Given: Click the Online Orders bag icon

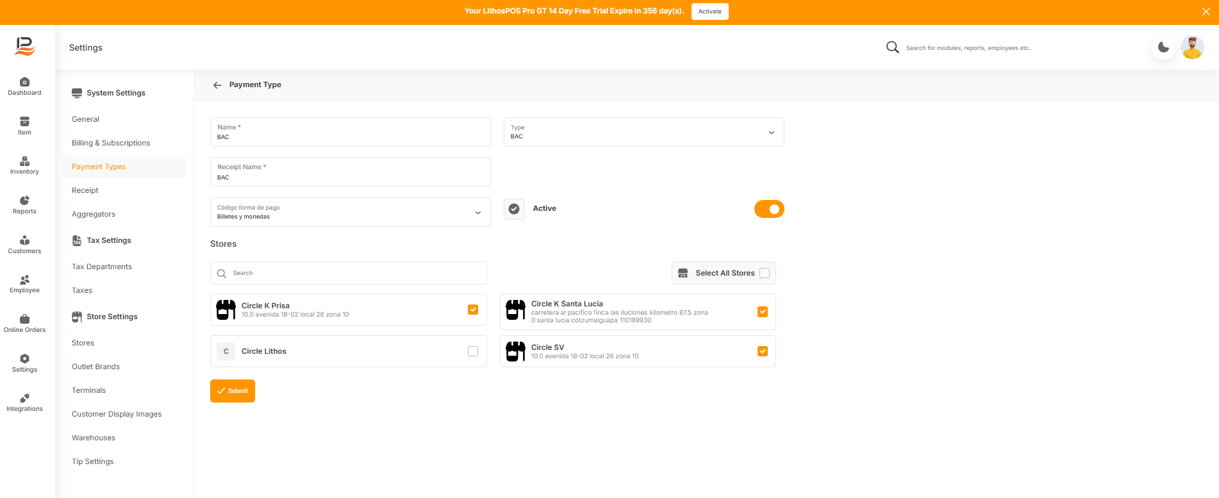Looking at the screenshot, I should point(24,319).
